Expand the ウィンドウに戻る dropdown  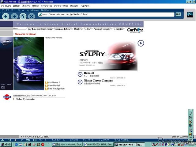123,140
